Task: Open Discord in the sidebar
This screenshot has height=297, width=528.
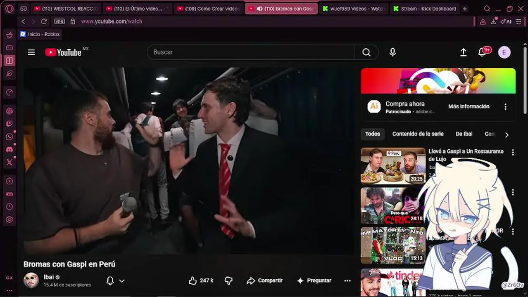Action: pyautogui.click(x=10, y=149)
